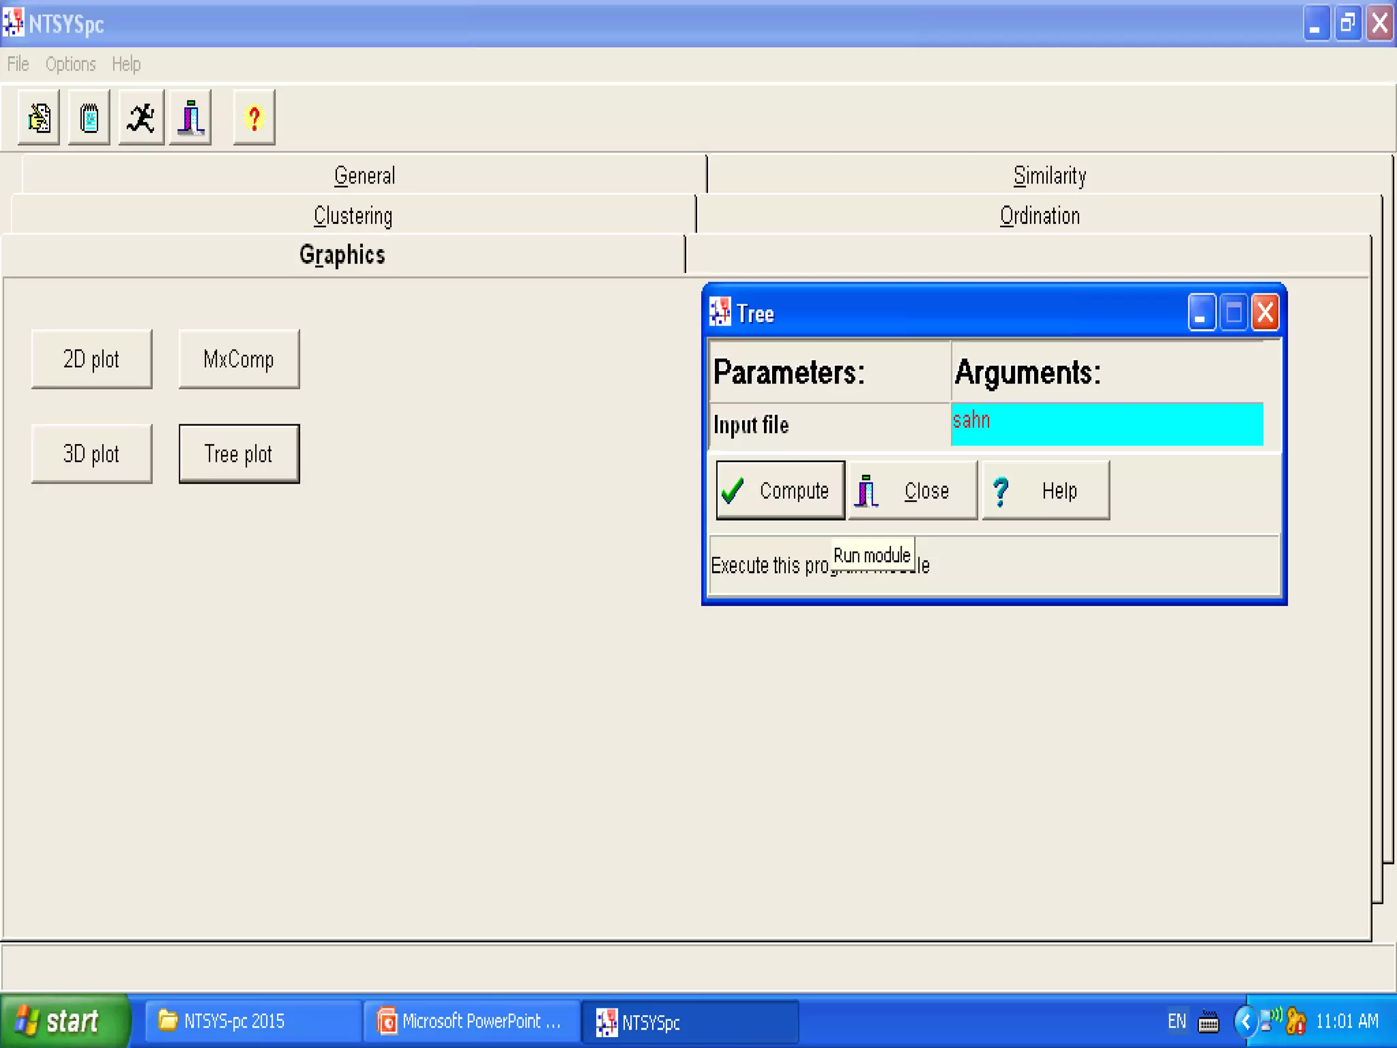Click the MxComp button
This screenshot has width=1397, height=1048.
tap(239, 360)
